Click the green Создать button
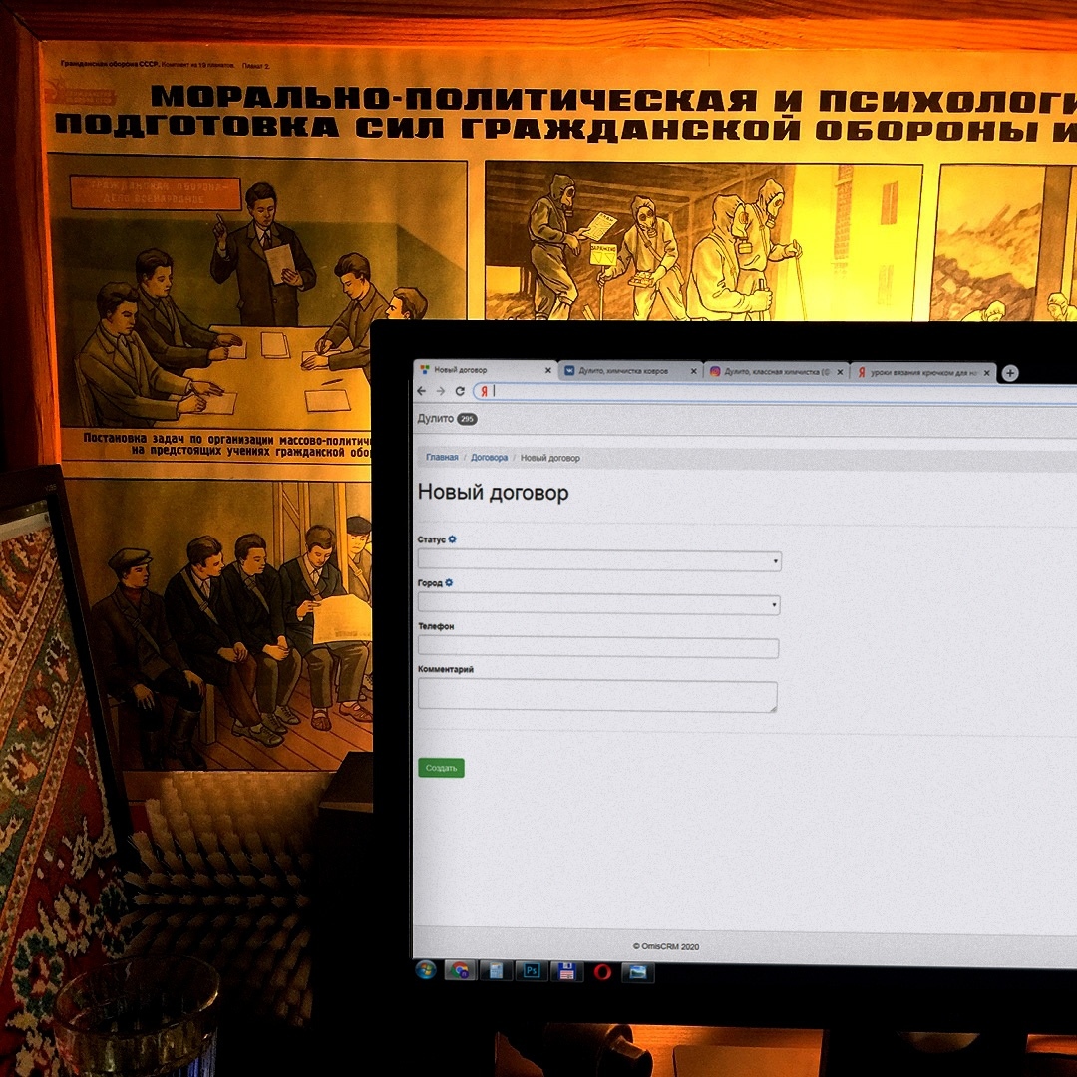 pos(441,768)
